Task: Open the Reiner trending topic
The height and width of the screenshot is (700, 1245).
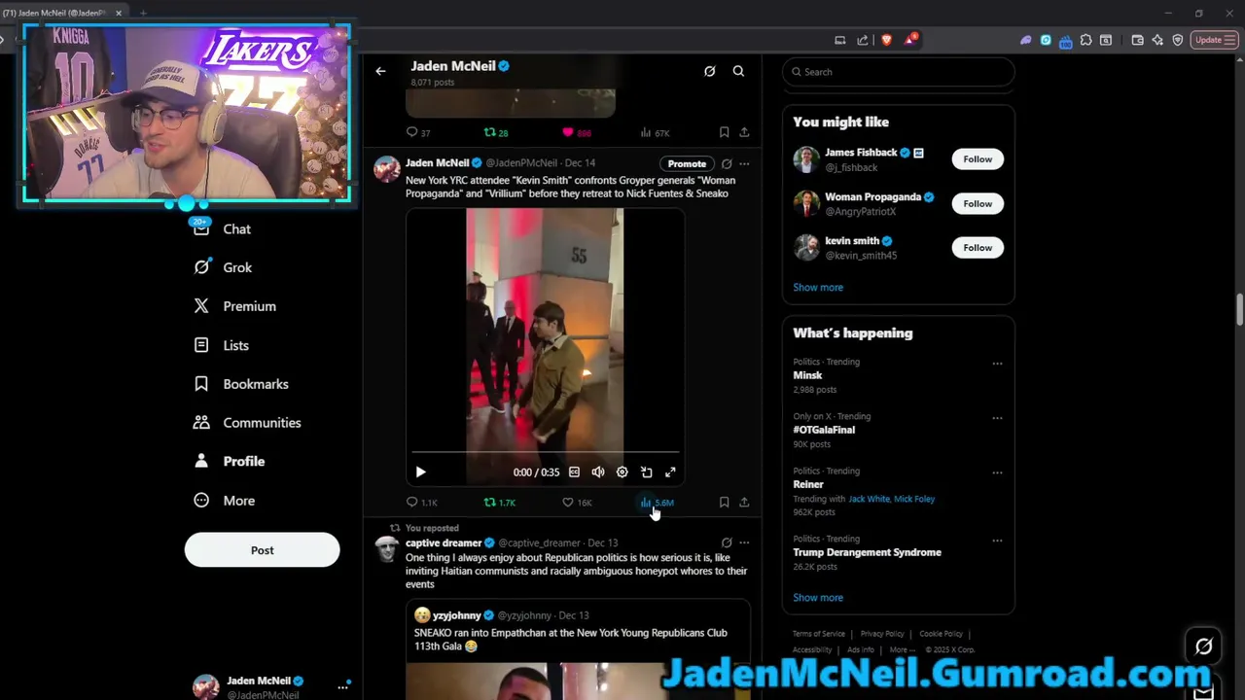Action: point(808,484)
